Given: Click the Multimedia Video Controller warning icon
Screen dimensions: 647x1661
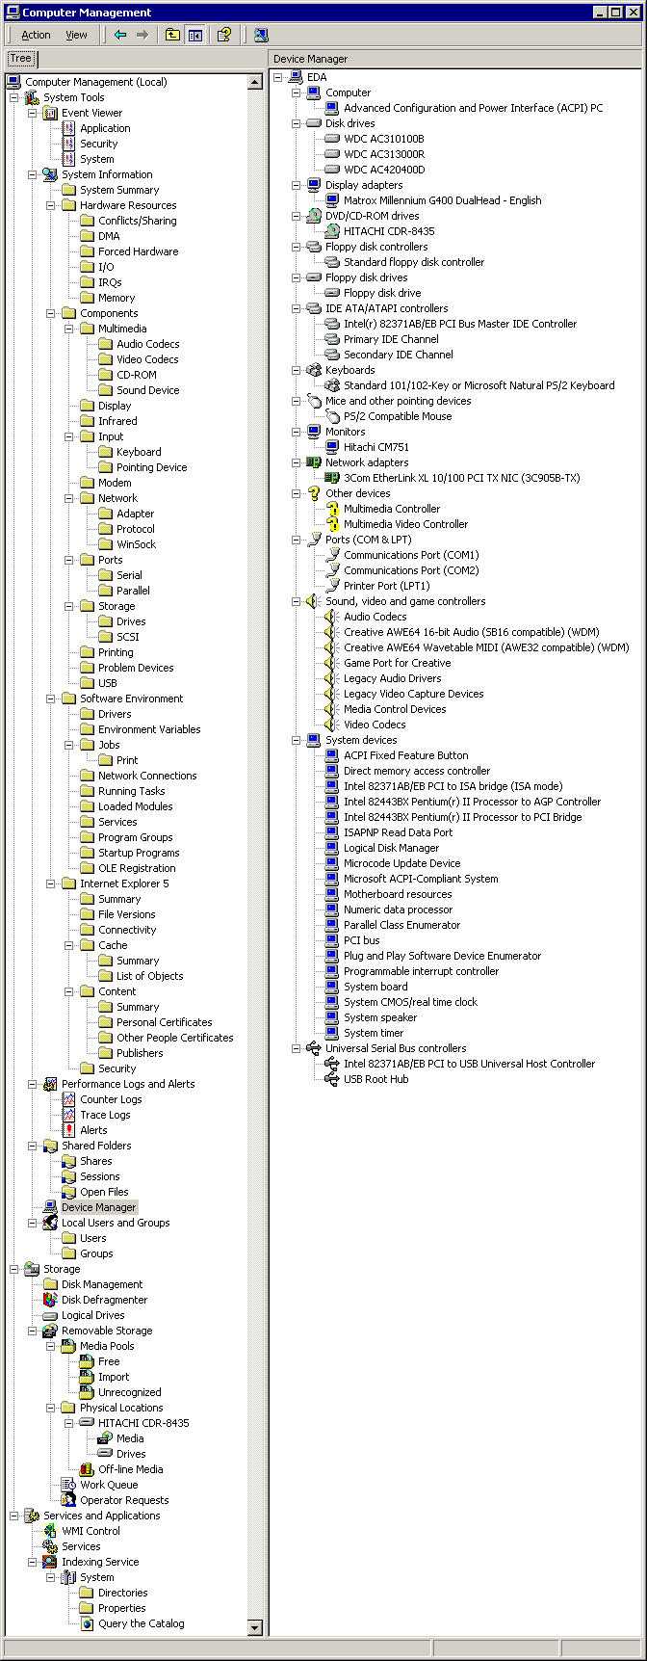Looking at the screenshot, I should pyautogui.click(x=332, y=524).
